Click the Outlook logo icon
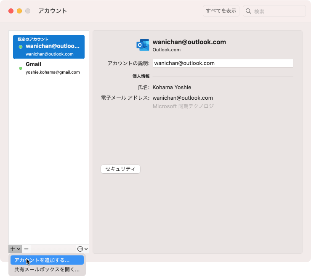Viewport: 311px width, 276px height. coord(143,45)
